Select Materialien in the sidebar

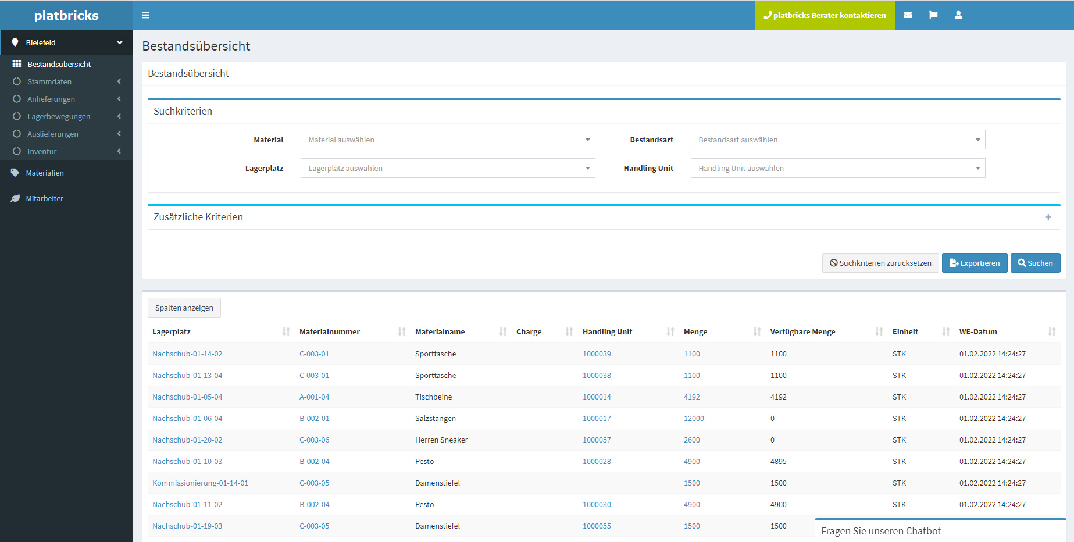[x=45, y=173]
